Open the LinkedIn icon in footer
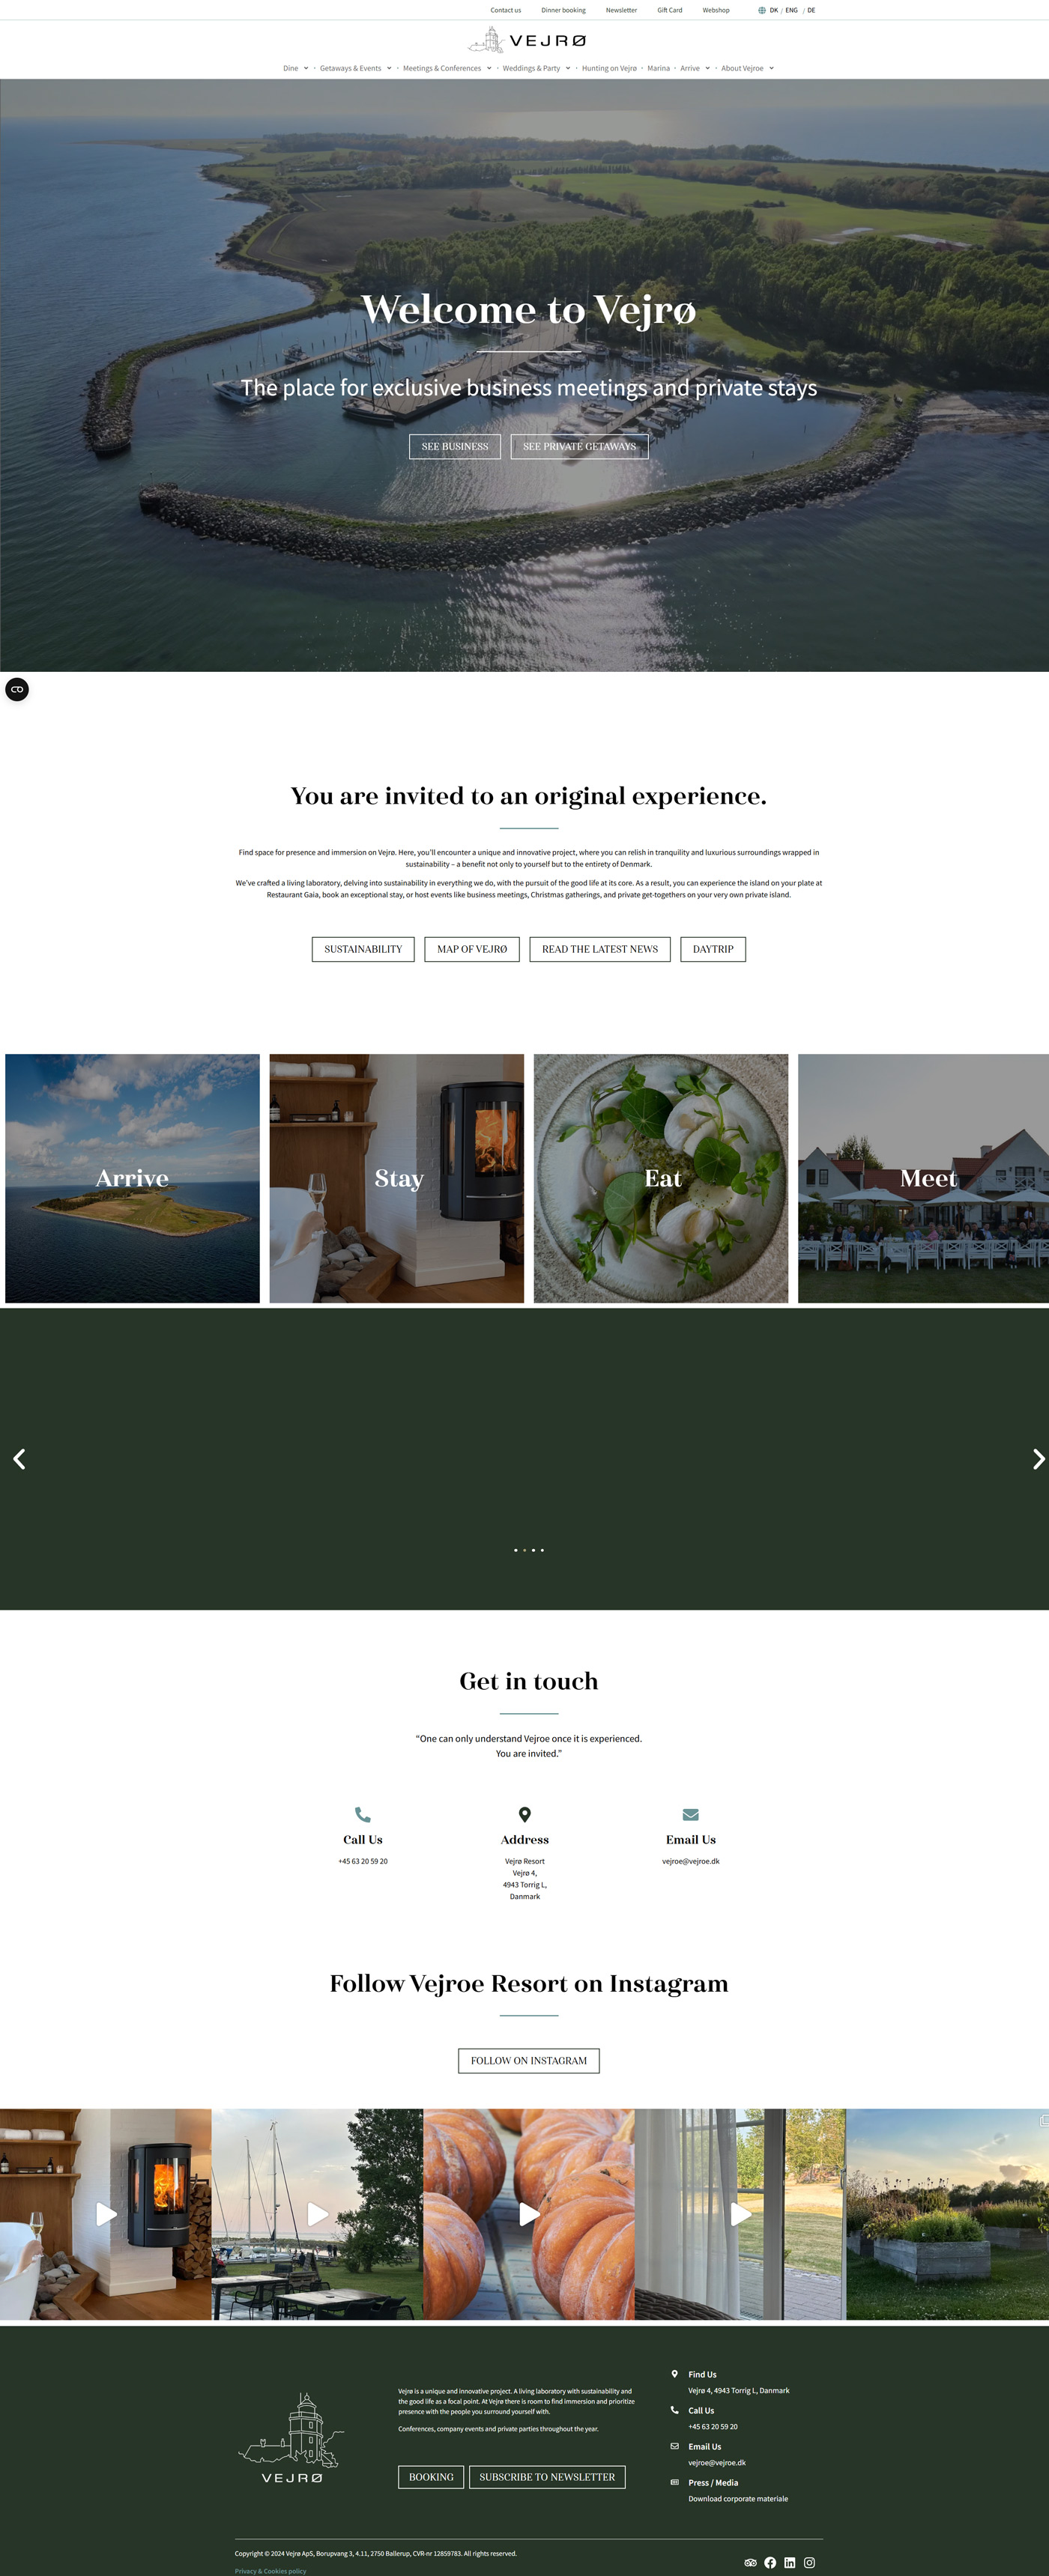 pos(790,2562)
